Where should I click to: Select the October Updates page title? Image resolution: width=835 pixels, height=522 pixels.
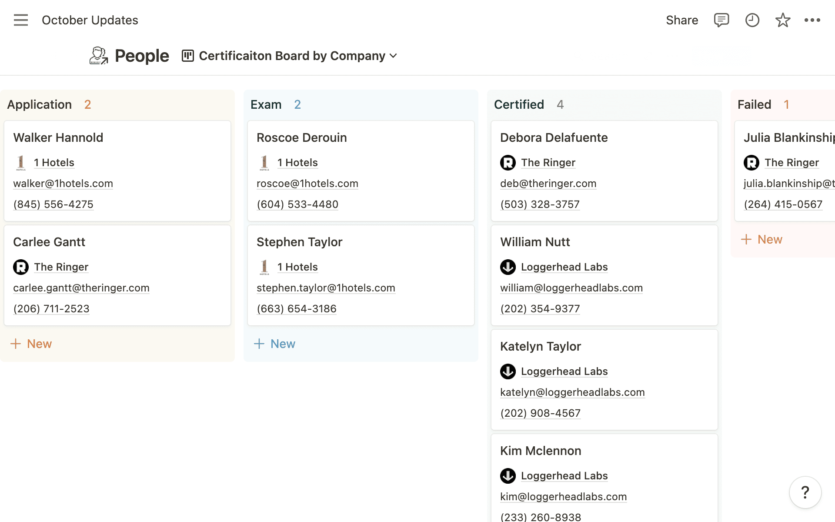(x=90, y=20)
